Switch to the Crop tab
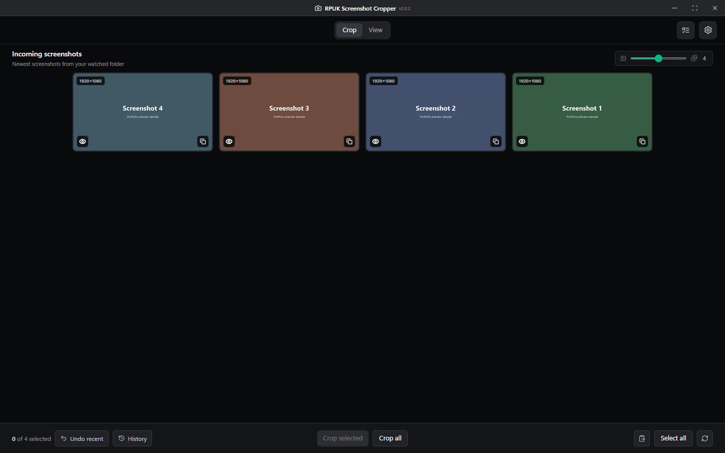Screen dimensions: 725x453 click(349, 30)
